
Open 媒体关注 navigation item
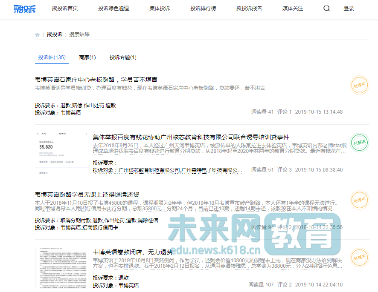[293, 9]
